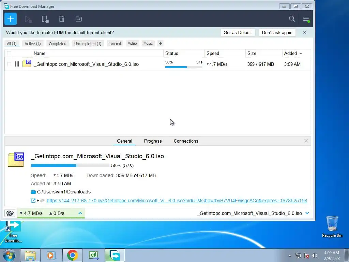Open the Recycle Bin desktop icon

(332, 227)
